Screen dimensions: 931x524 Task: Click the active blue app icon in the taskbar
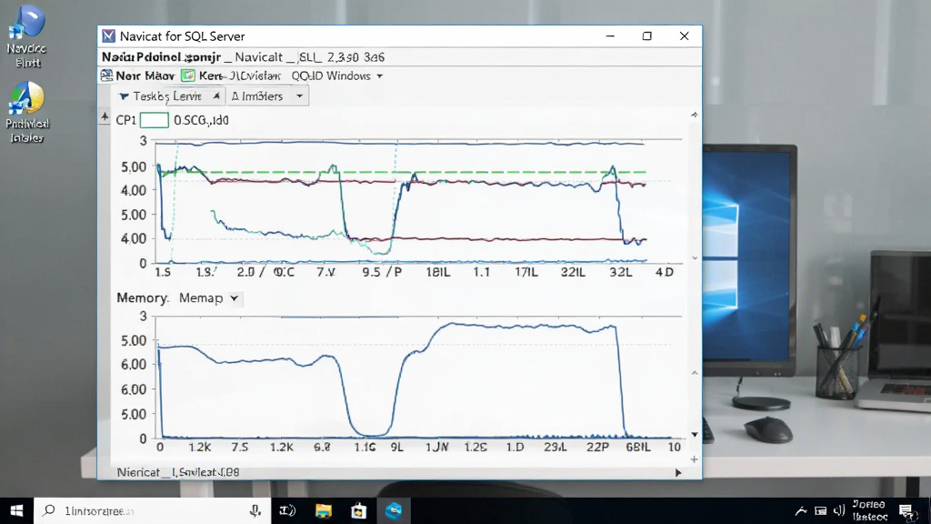[394, 511]
